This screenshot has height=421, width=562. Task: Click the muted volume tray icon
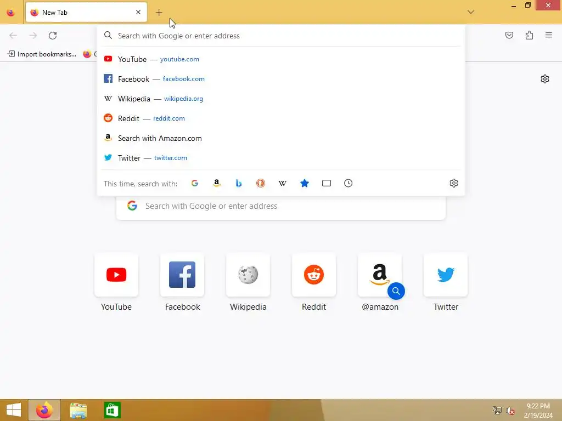coord(510,410)
